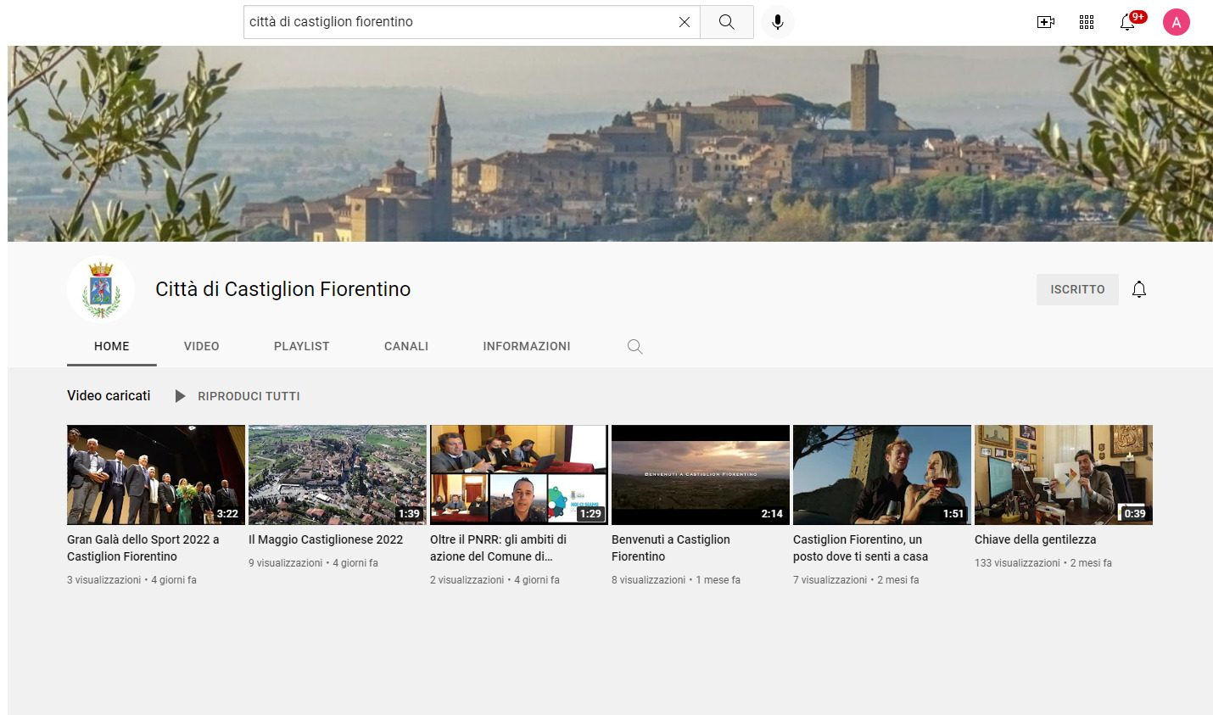
Task: Click '2 visualizzazioni • 4 giorni fa' text
Action: (x=495, y=580)
